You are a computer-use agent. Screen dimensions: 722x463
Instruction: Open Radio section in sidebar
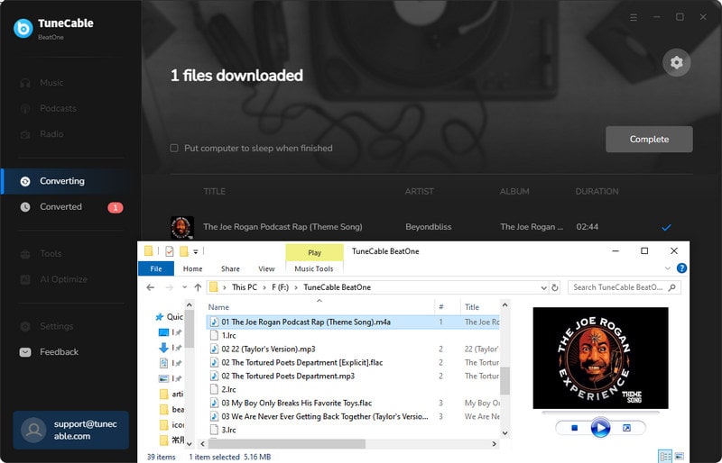pyautogui.click(x=51, y=134)
